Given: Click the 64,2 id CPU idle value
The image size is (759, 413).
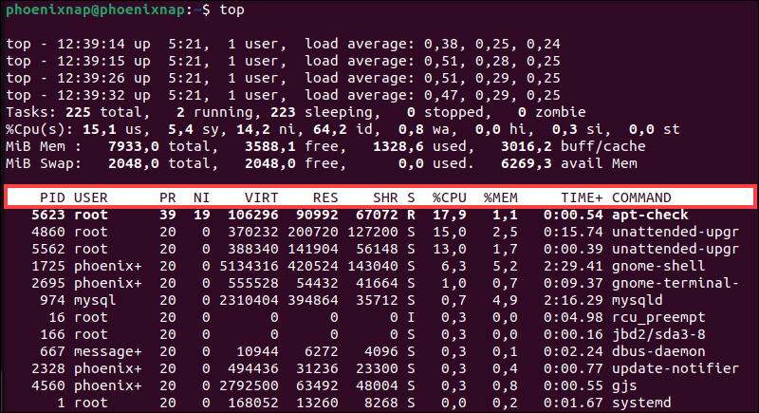Looking at the screenshot, I should (329, 129).
